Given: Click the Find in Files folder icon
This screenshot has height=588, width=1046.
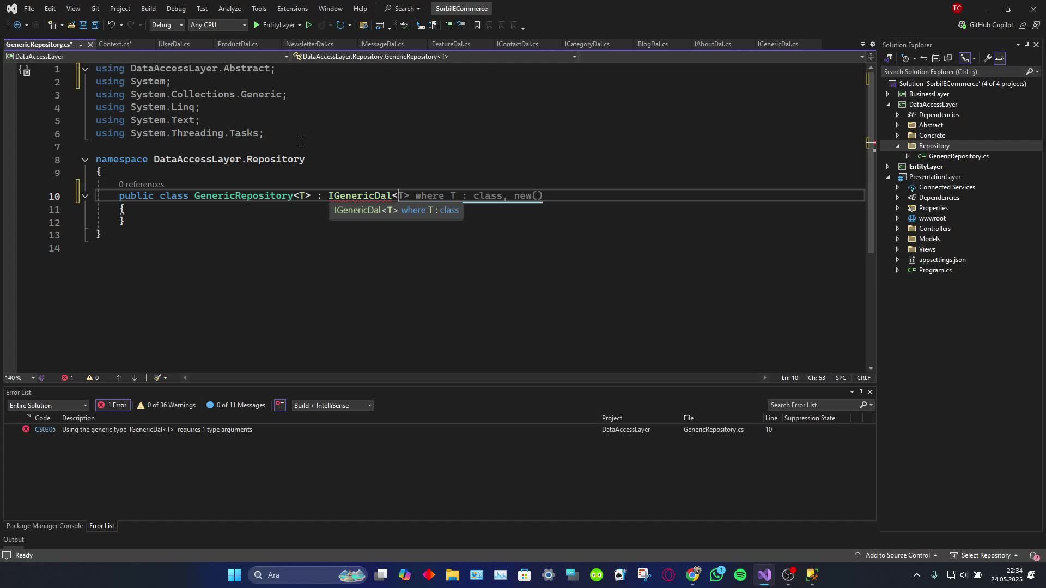Looking at the screenshot, I should click(363, 25).
